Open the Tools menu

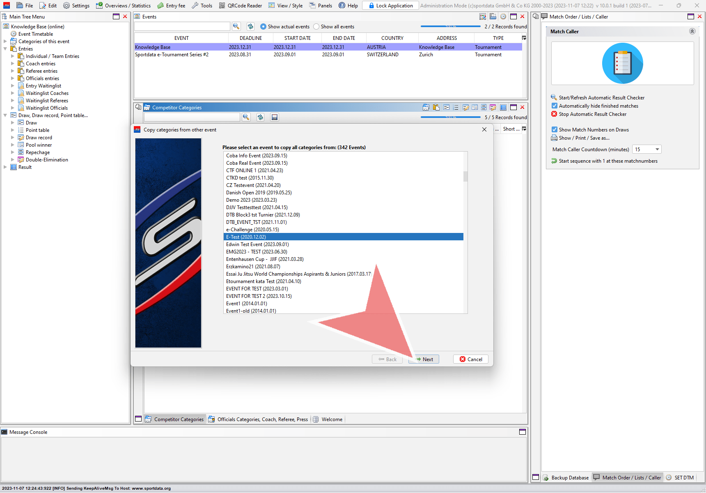[x=202, y=5]
